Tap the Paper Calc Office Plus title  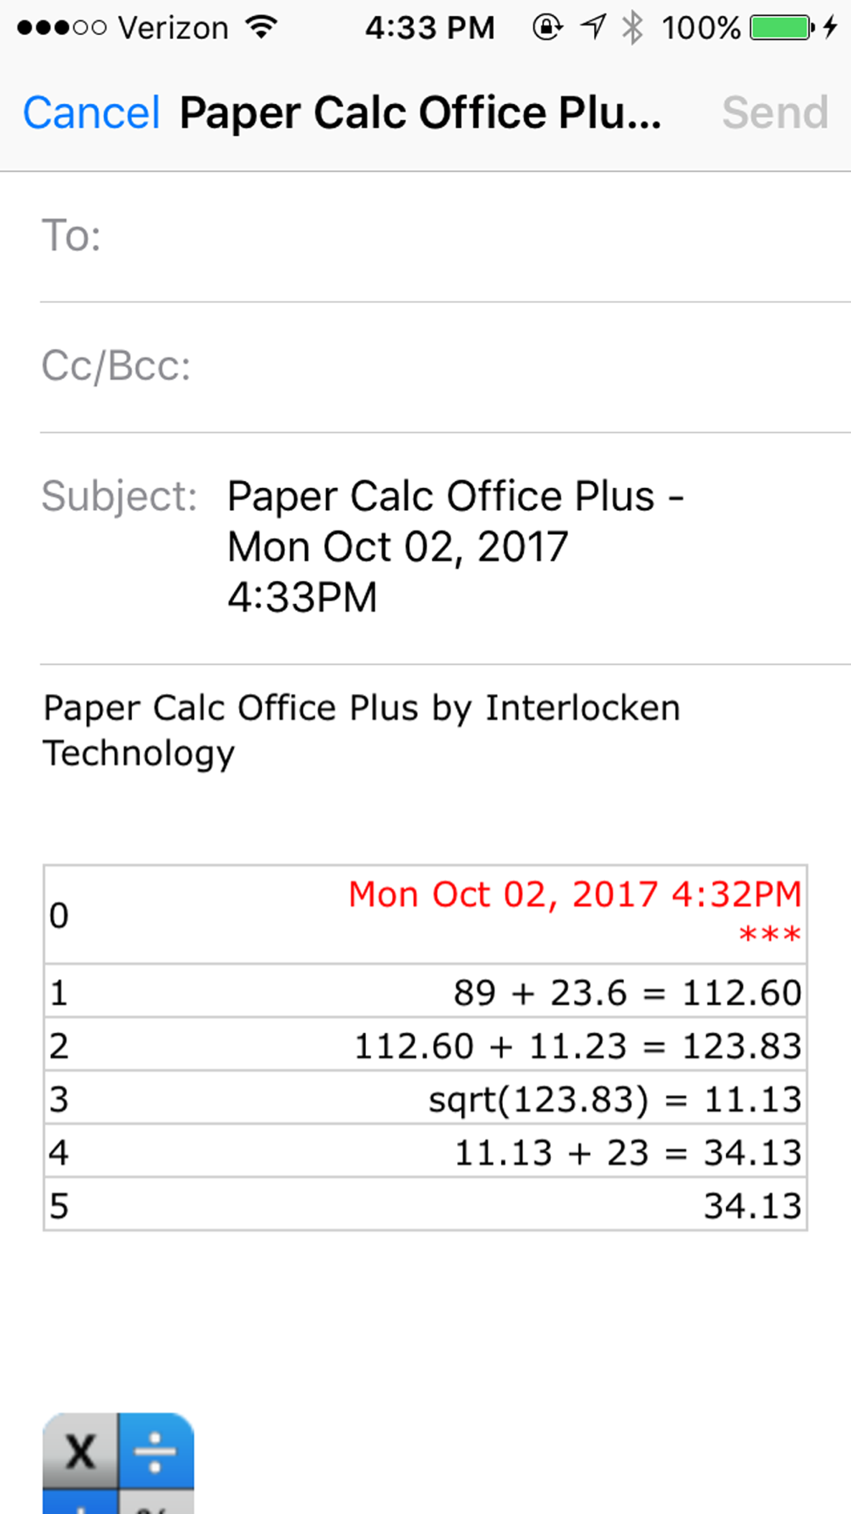click(x=420, y=112)
